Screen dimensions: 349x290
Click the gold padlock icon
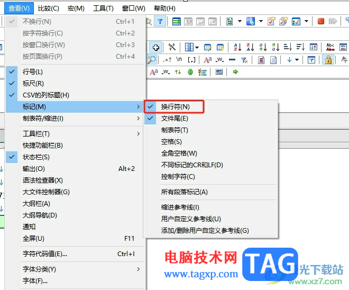[328, 60]
